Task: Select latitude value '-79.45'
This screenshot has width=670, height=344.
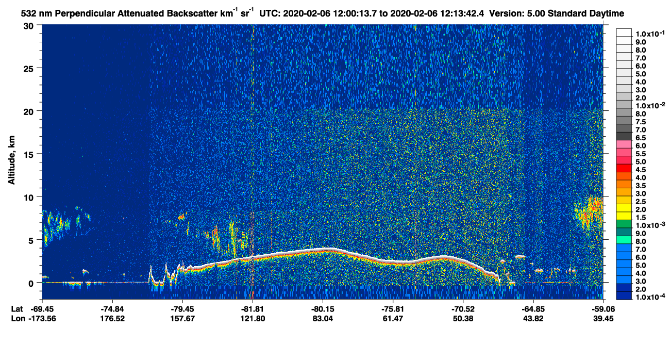Action: pos(182,309)
